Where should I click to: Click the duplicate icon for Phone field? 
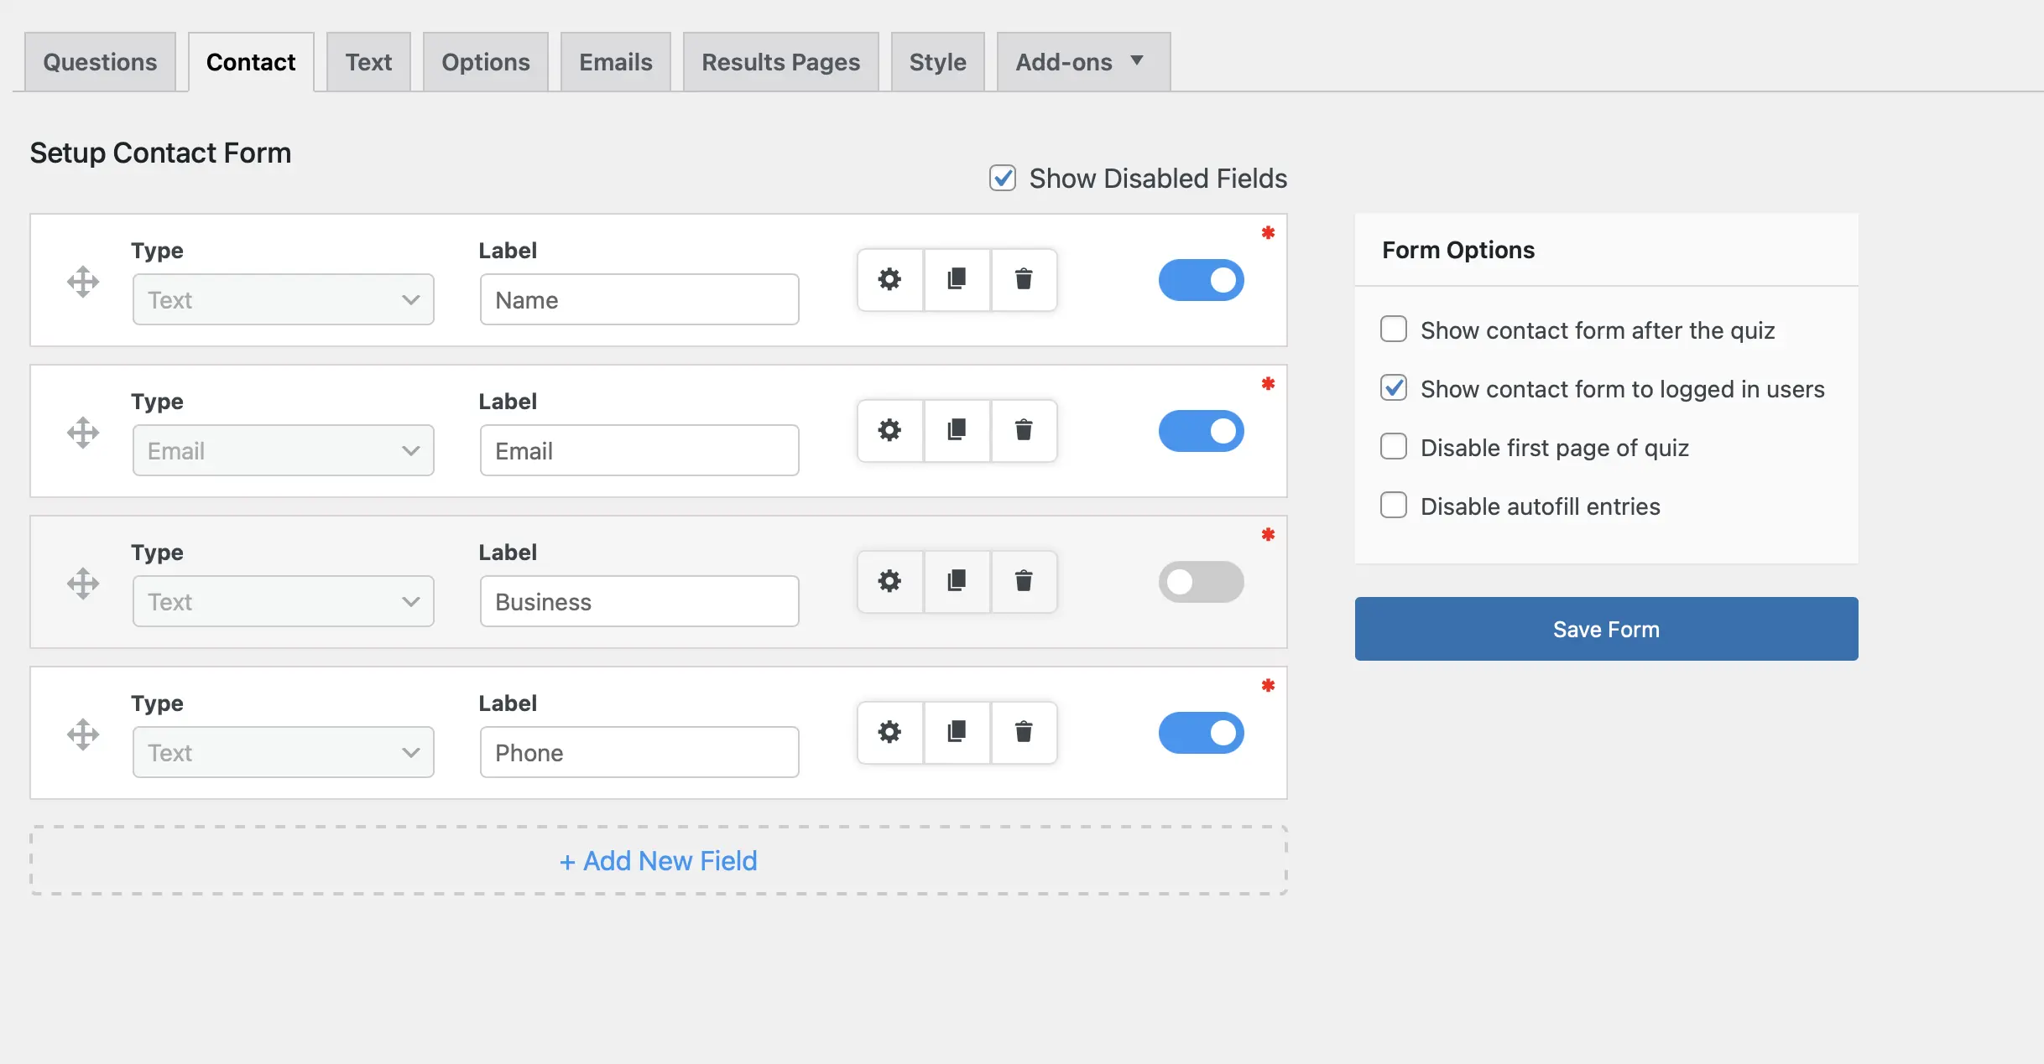coord(956,733)
